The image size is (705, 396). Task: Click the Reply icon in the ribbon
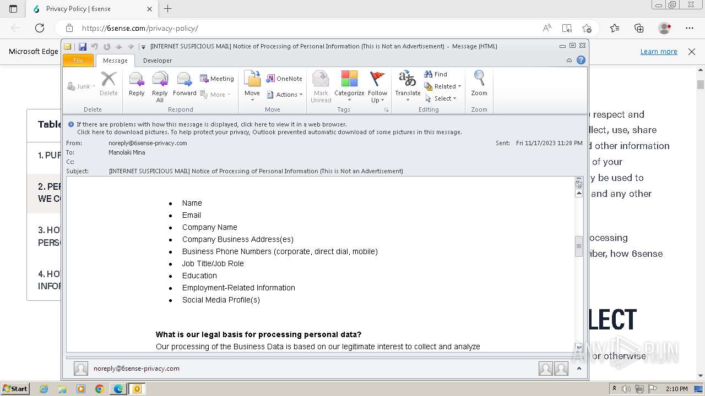click(137, 85)
